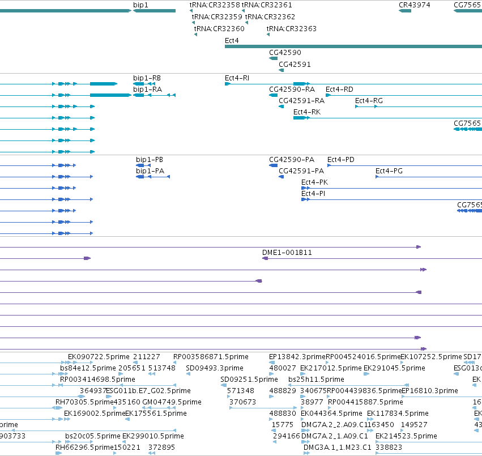
Task: Select the CG42591-RA transcript label
Action: [301, 101]
